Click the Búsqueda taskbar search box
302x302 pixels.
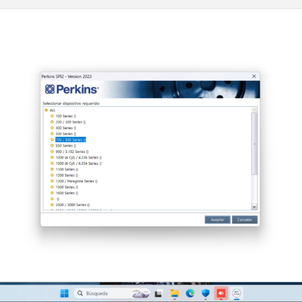(112, 294)
